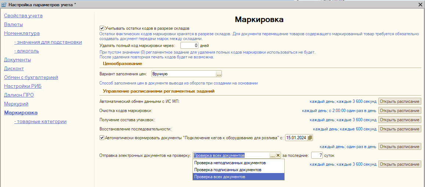Click the window icon in title bar
This screenshot has width=425, height=187.
tap(4, 5)
